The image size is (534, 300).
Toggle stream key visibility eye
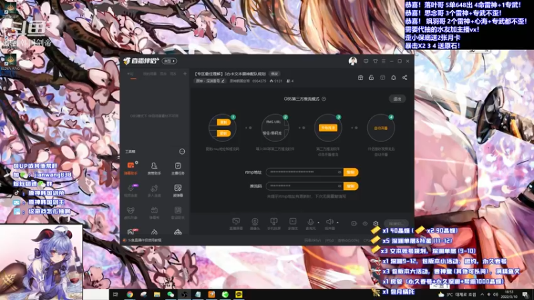click(x=339, y=186)
